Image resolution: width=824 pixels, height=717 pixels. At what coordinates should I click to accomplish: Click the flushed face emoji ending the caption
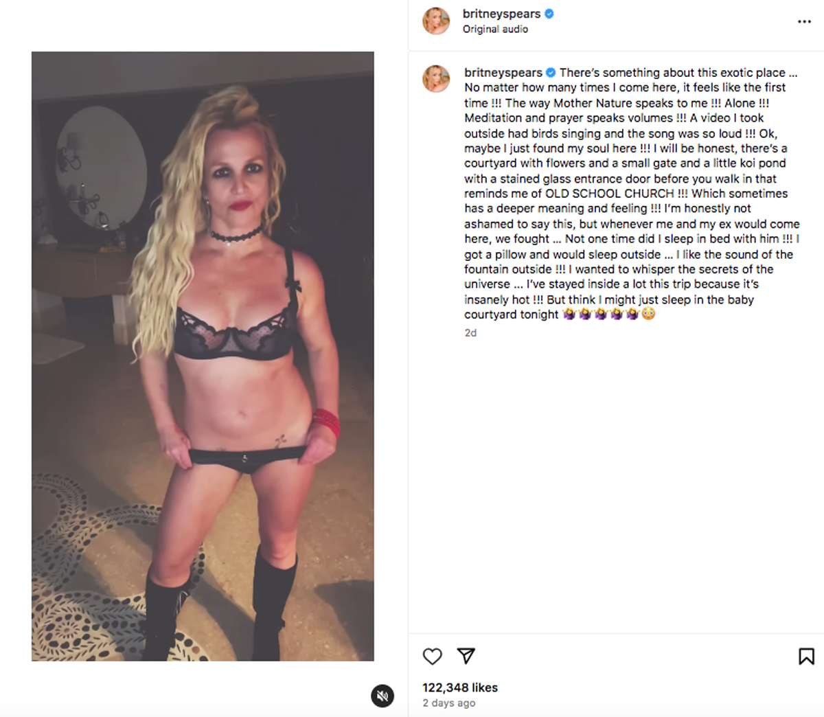(648, 314)
